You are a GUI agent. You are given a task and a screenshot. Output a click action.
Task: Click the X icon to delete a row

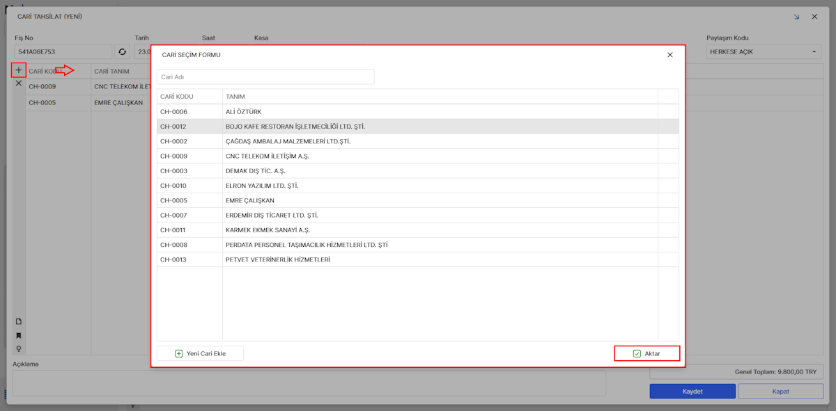(19, 83)
